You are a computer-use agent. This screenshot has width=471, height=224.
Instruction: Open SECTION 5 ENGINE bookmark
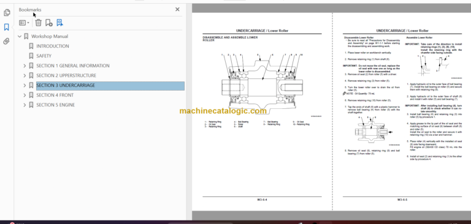click(56, 105)
